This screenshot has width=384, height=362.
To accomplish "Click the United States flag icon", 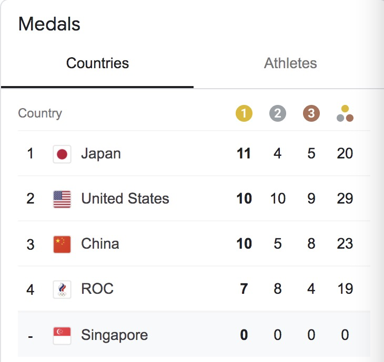I will [x=62, y=199].
